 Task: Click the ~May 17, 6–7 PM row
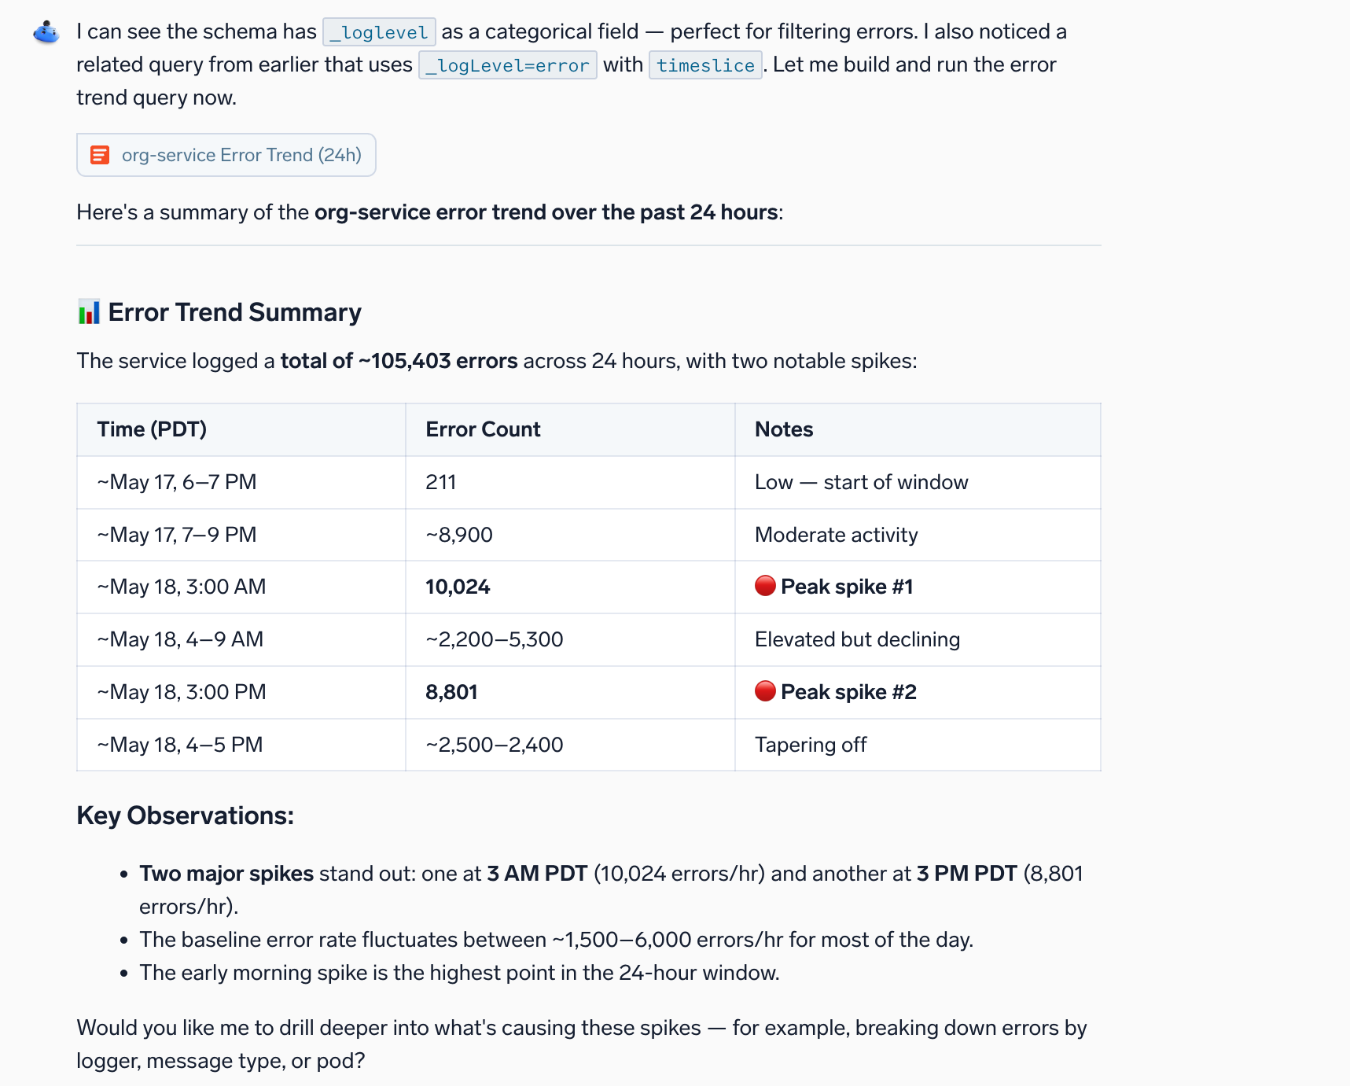(589, 482)
